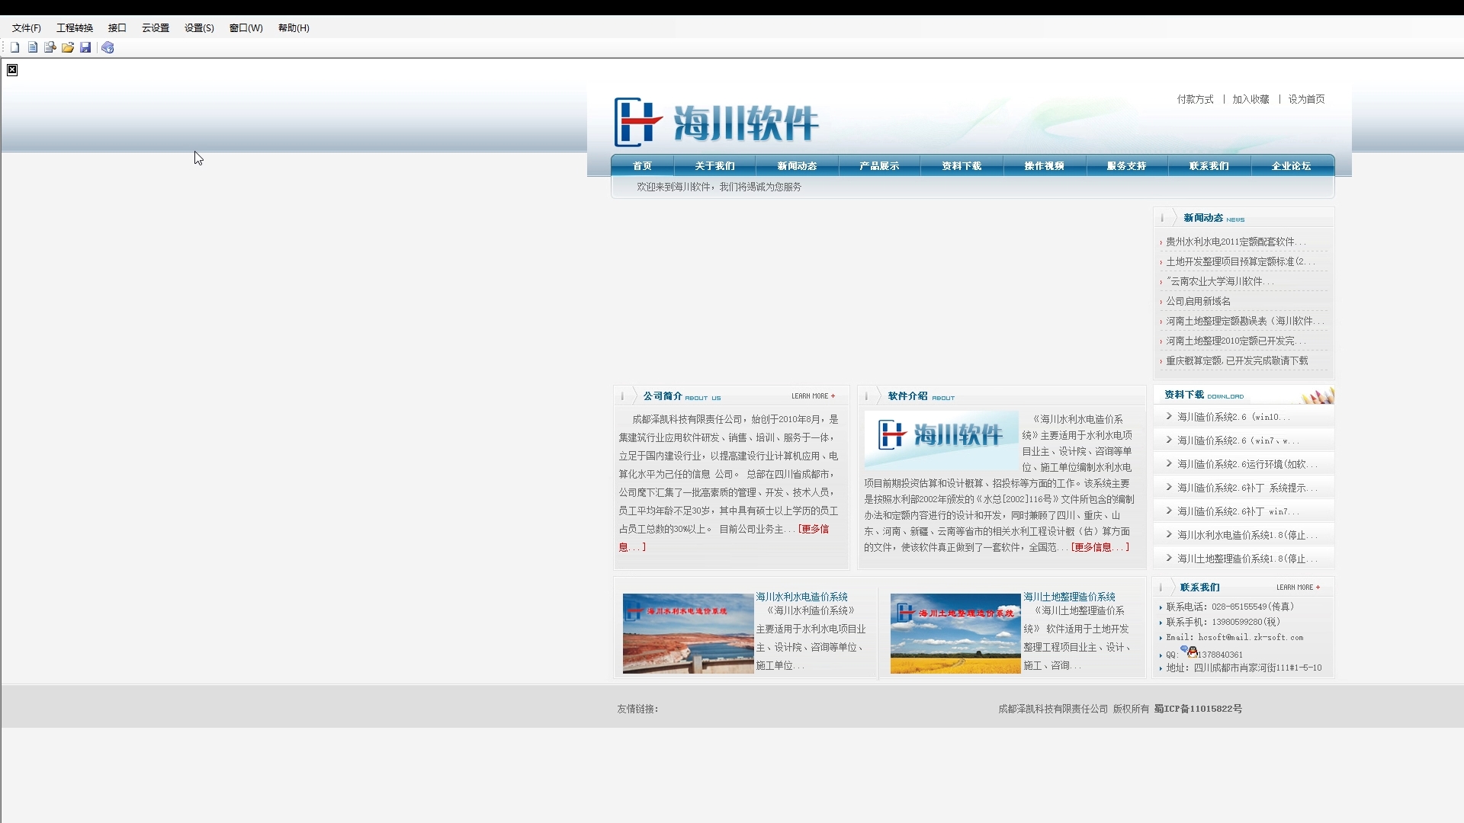Open the 资料下载 navigation tab
1464x823 pixels.
[x=962, y=165]
